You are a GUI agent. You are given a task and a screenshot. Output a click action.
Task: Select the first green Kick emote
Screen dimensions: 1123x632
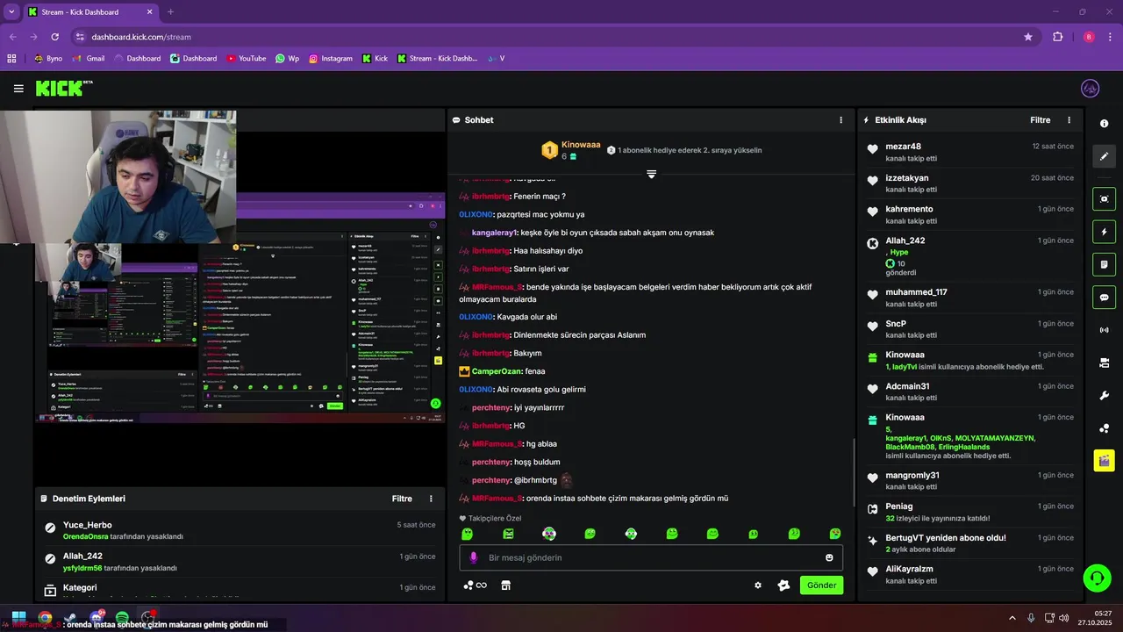tap(468, 534)
